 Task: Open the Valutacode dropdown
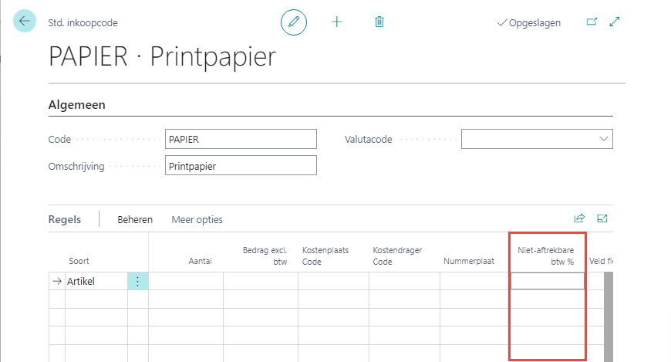point(602,139)
